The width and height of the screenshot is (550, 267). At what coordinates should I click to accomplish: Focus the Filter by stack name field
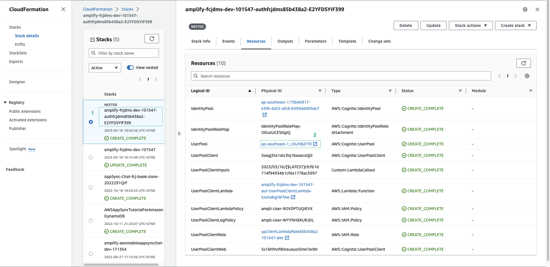coord(124,53)
